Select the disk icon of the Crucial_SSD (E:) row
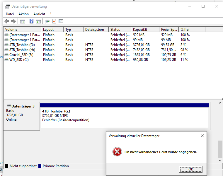This screenshot has height=176, width=223. click(x=6, y=55)
